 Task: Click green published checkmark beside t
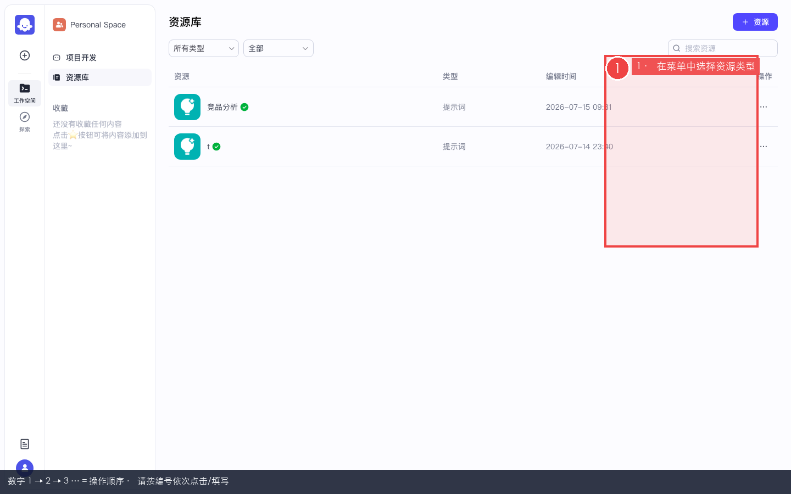(x=216, y=147)
